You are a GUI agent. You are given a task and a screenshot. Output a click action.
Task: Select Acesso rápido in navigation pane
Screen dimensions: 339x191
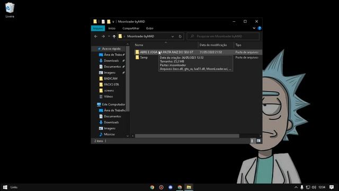(111, 49)
